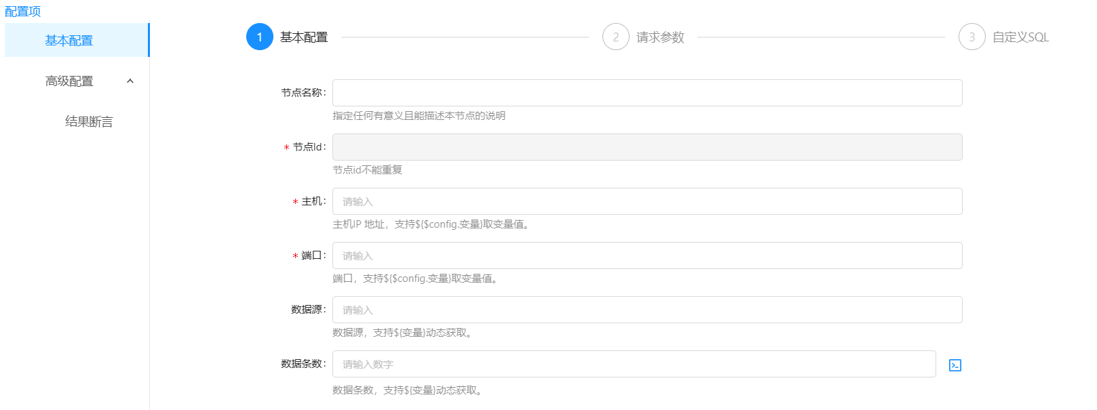The width and height of the screenshot is (1097, 410).
Task: Go to the 请求参数 step label
Action: [660, 37]
